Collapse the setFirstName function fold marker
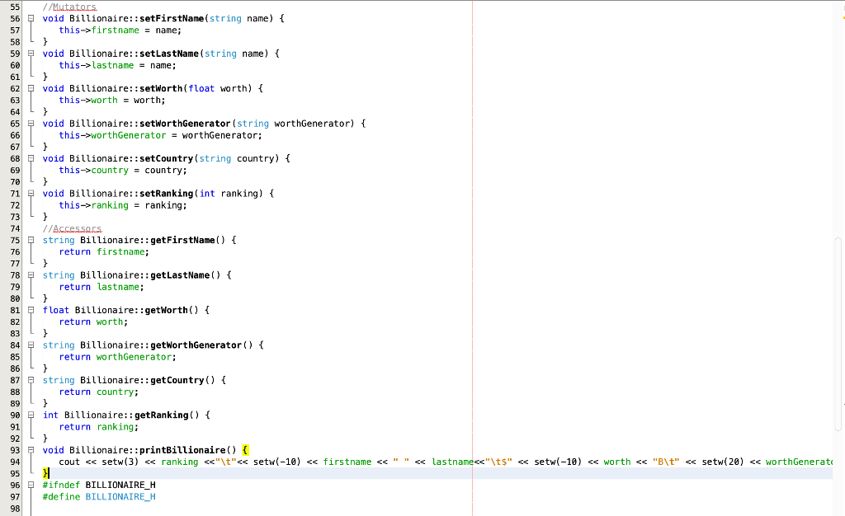 30,18
